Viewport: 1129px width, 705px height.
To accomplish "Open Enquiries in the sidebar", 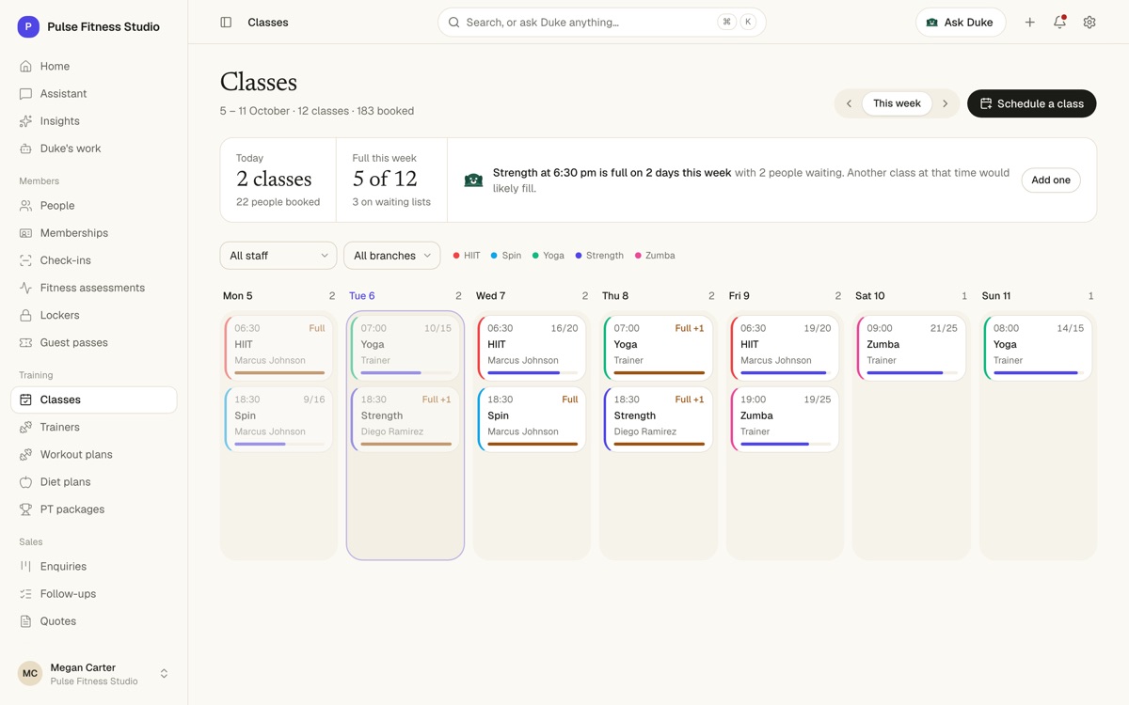I will pyautogui.click(x=94, y=566).
